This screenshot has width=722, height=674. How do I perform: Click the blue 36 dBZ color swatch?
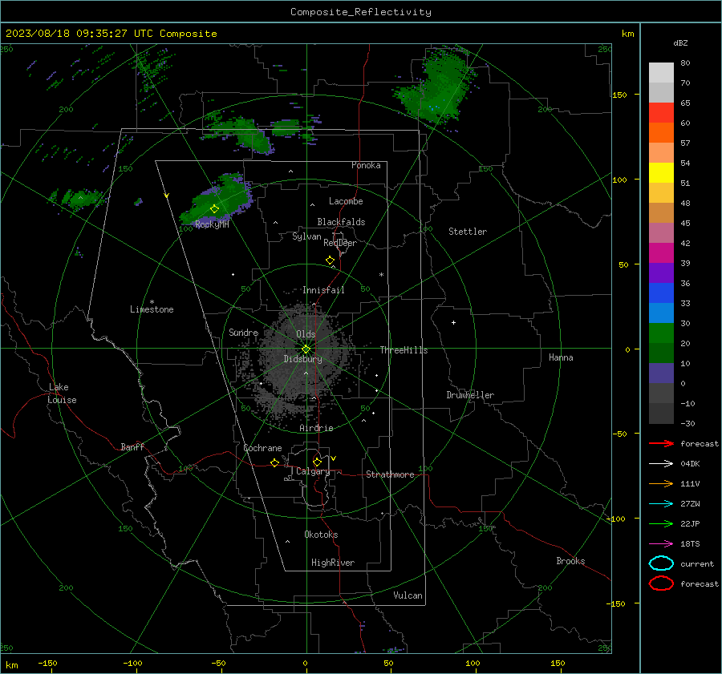[x=661, y=293]
